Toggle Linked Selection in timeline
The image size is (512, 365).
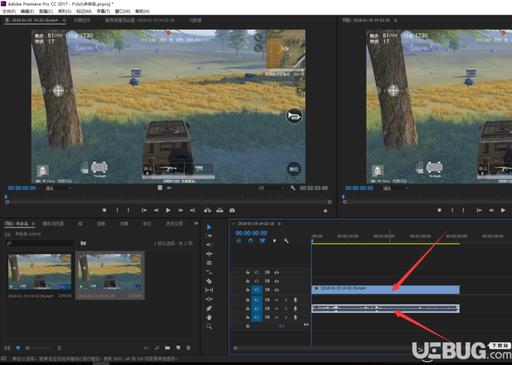point(262,241)
